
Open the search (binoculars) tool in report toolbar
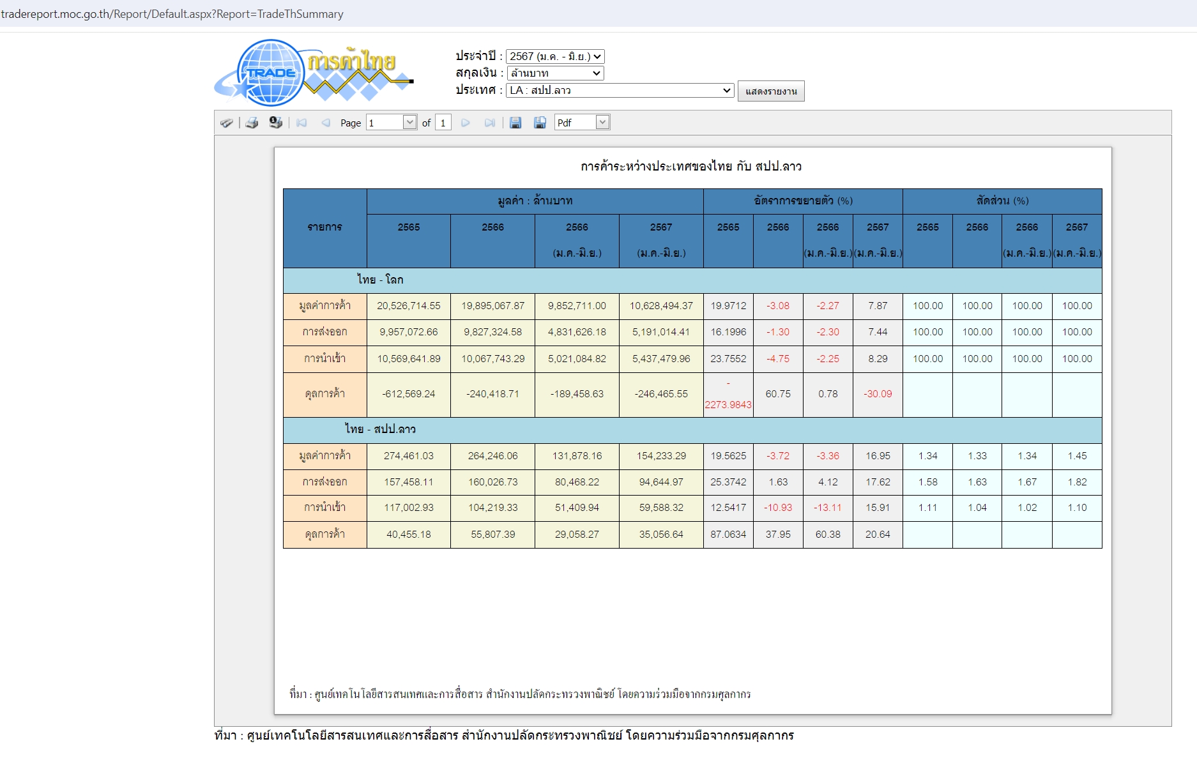pyautogui.click(x=226, y=123)
